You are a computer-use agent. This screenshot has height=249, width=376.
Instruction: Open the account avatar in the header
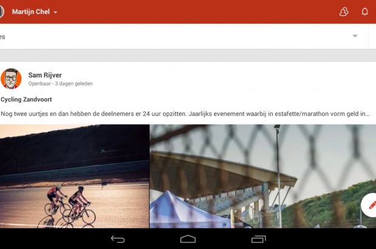point(2,12)
